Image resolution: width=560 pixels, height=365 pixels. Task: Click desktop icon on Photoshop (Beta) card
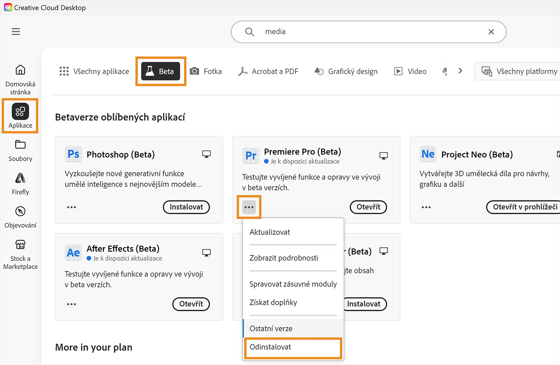[x=206, y=154]
